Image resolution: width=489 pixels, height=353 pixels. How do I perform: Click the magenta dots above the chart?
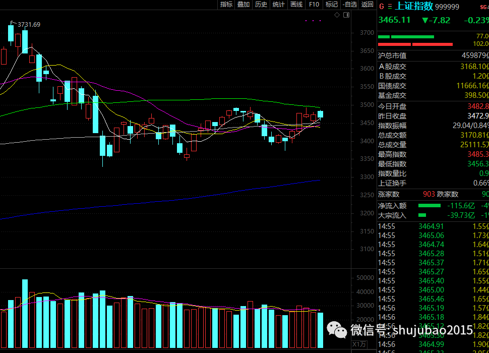(x=313, y=21)
